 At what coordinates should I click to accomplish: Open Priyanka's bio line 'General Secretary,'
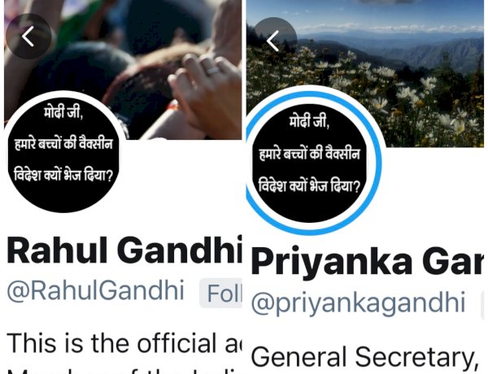pyautogui.click(x=364, y=357)
